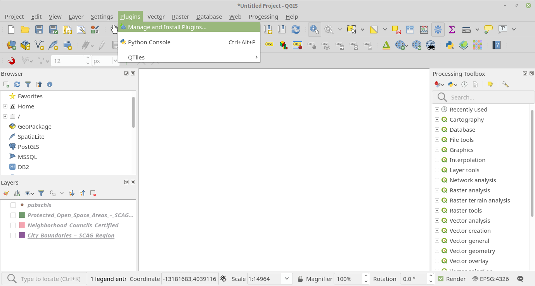Save the project with the floppy icon
Screen dimensions: 535x286
[39, 30]
